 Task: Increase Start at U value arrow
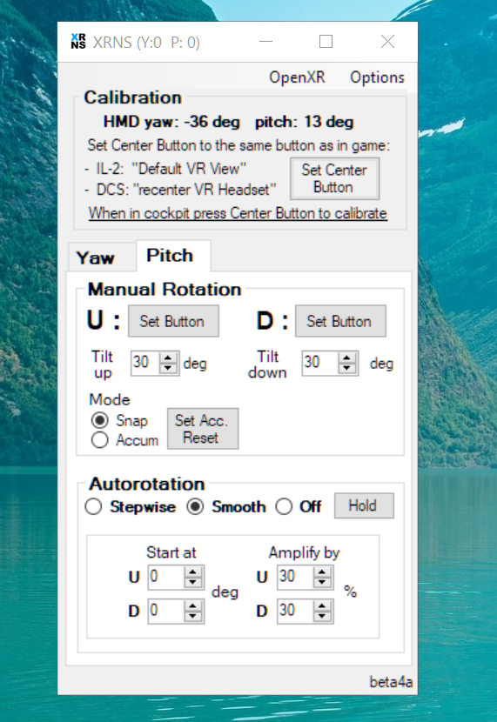point(193,572)
